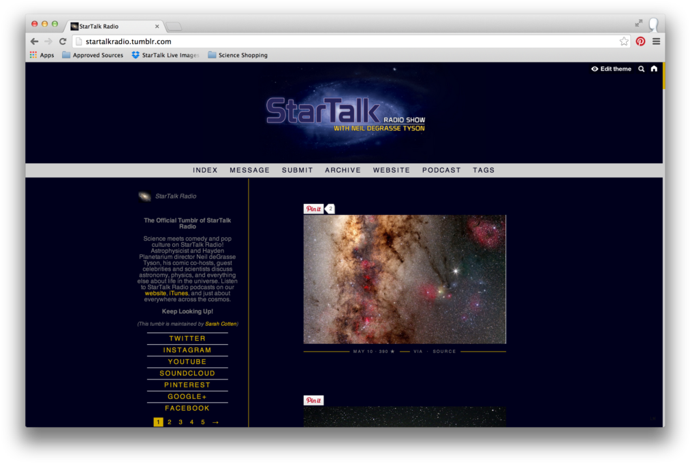
Task: Open the INSTAGRAM sidebar link
Action: pos(187,350)
